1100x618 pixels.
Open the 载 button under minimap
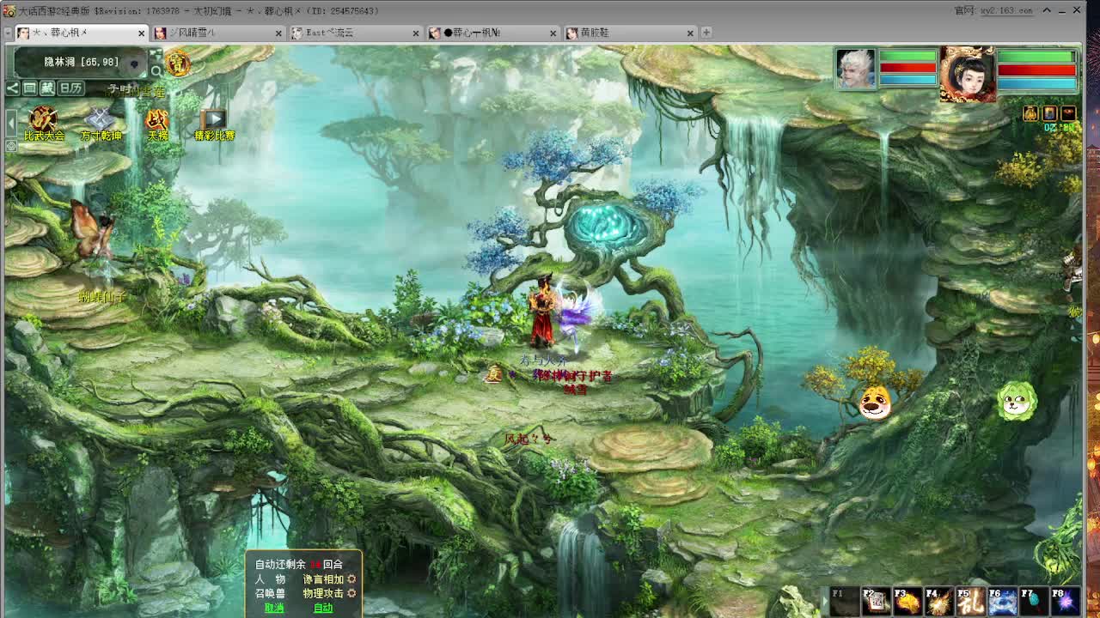pos(47,88)
